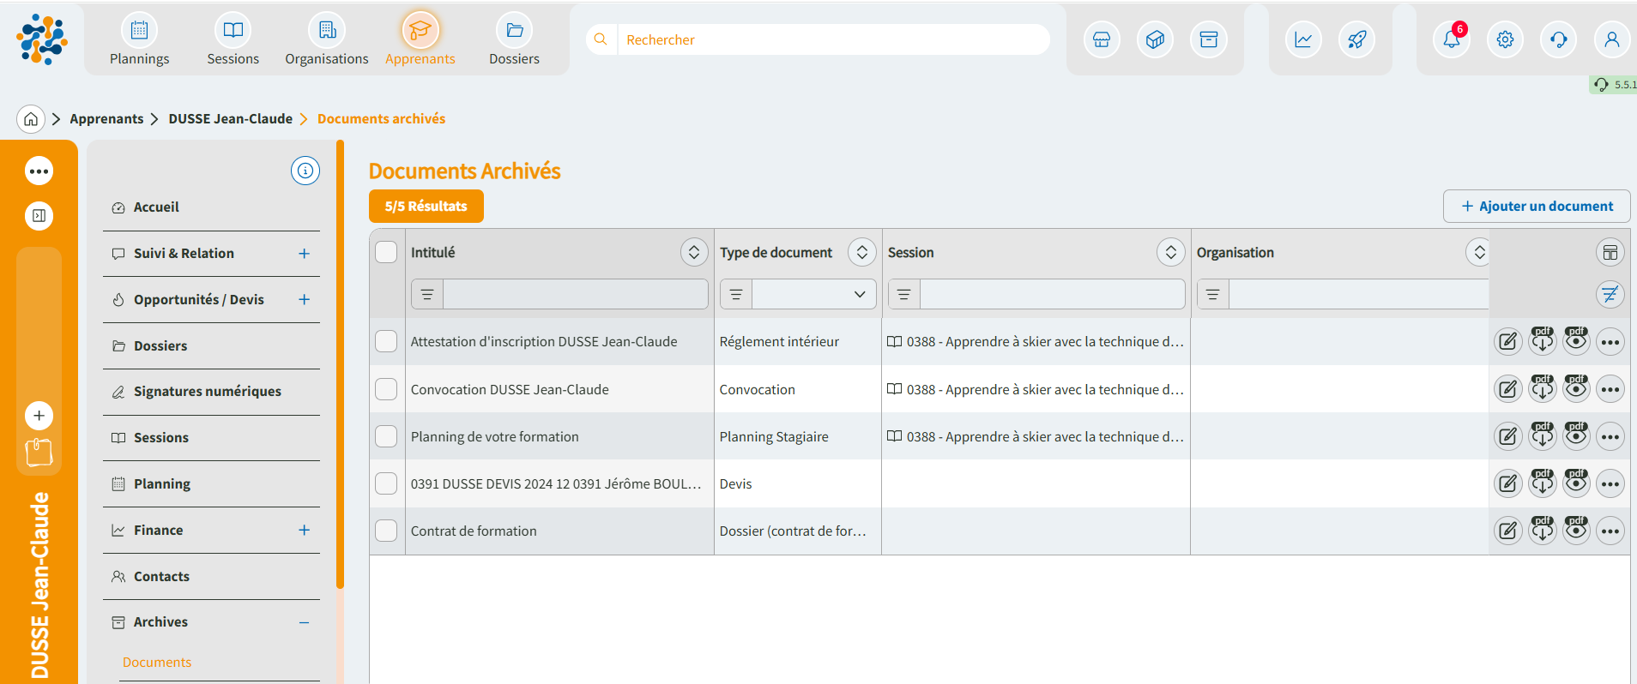Click the Rechercher search field

click(832, 39)
